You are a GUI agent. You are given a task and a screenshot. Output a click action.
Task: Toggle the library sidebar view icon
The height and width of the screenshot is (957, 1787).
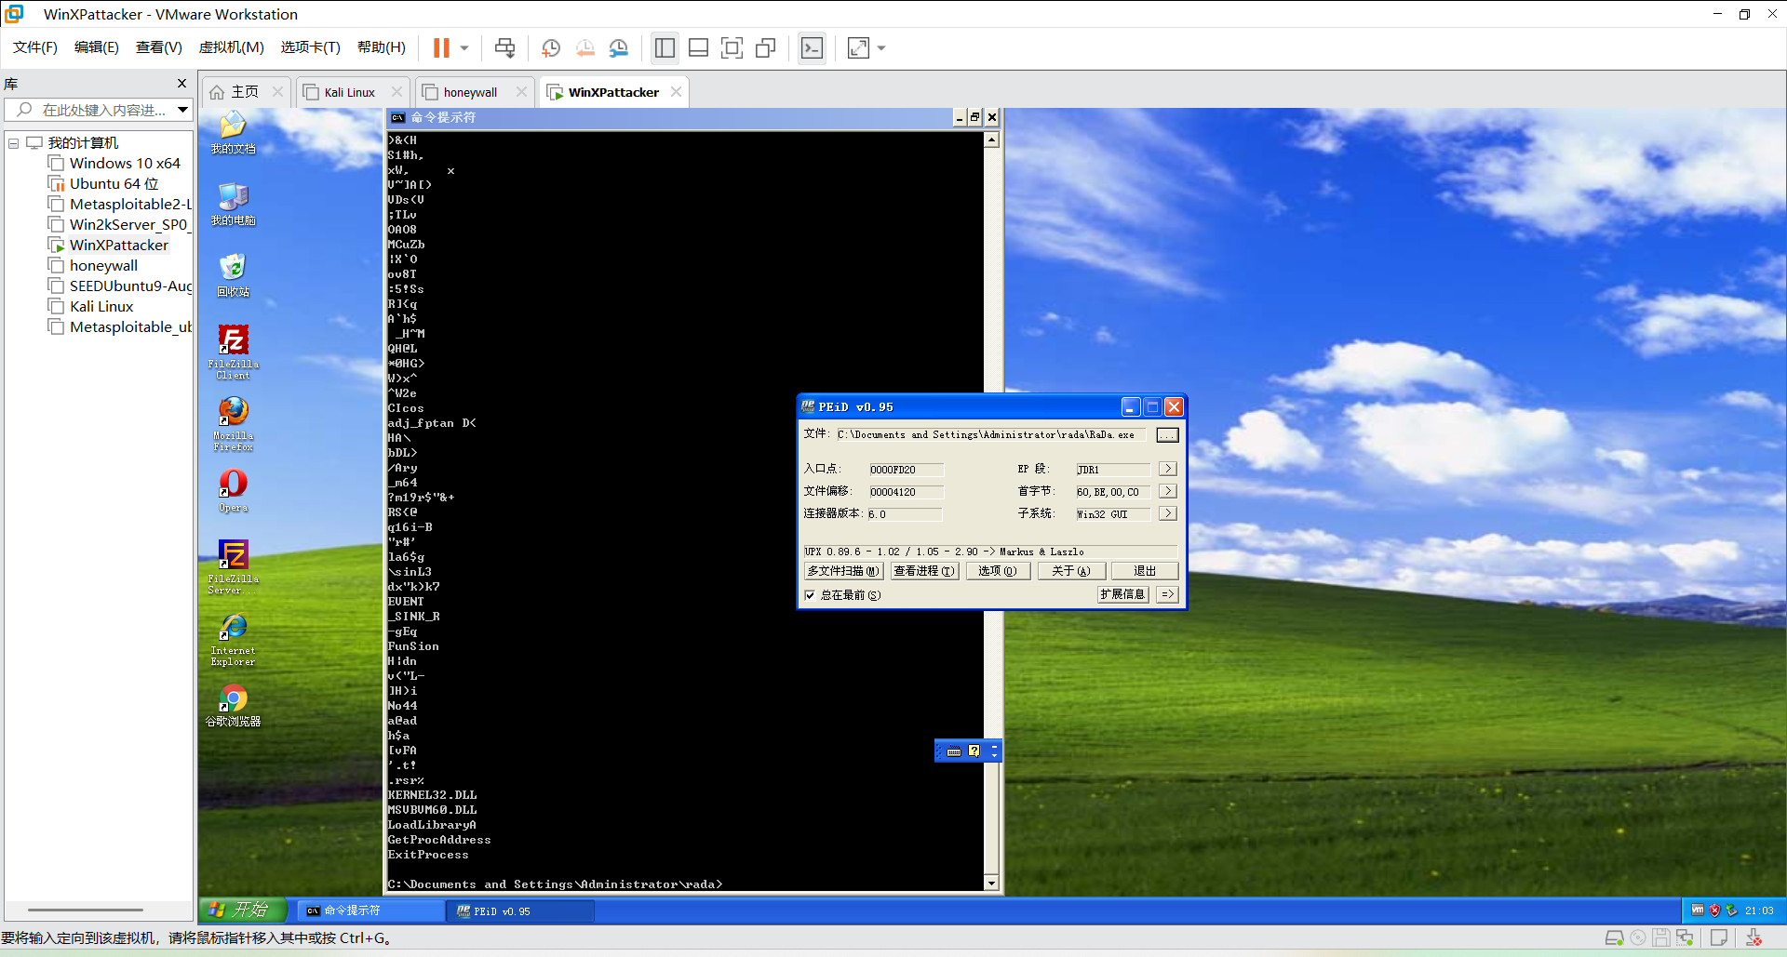tap(665, 47)
